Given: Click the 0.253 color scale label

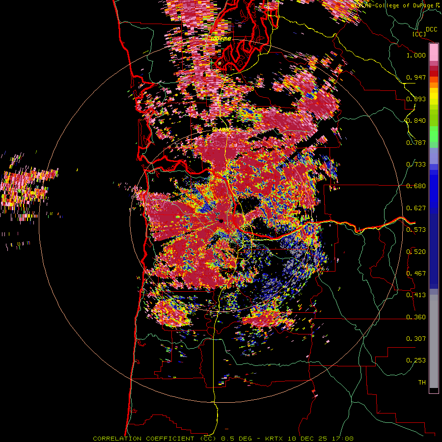Looking at the screenshot, I should [x=416, y=360].
